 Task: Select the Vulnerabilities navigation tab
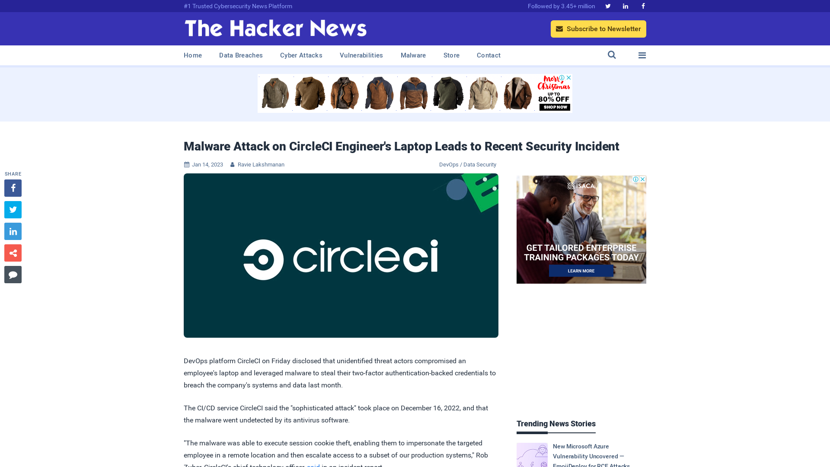click(361, 55)
